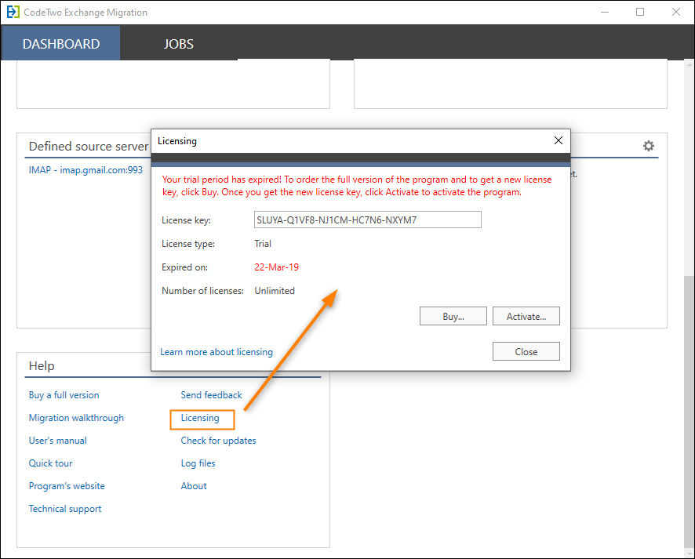Click the CodeTwo Exchange Migration app icon
The width and height of the screenshot is (695, 559).
tap(13, 12)
